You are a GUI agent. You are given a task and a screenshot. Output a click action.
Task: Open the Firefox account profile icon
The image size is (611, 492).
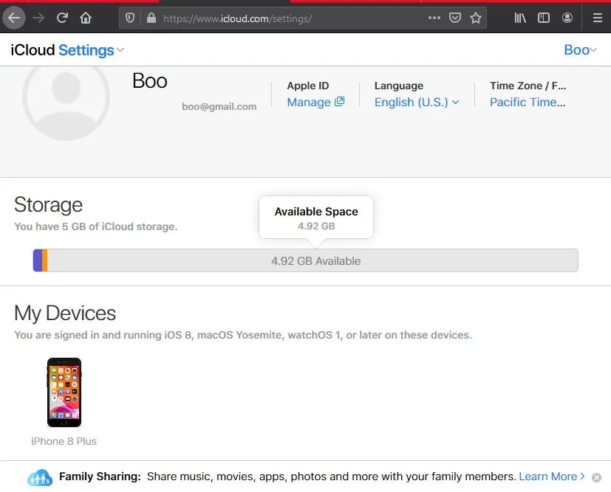567,18
